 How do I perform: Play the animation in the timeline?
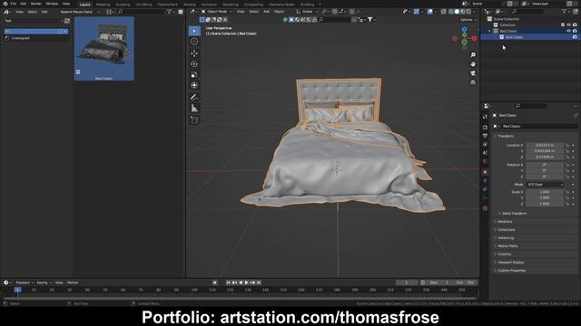tap(246, 283)
